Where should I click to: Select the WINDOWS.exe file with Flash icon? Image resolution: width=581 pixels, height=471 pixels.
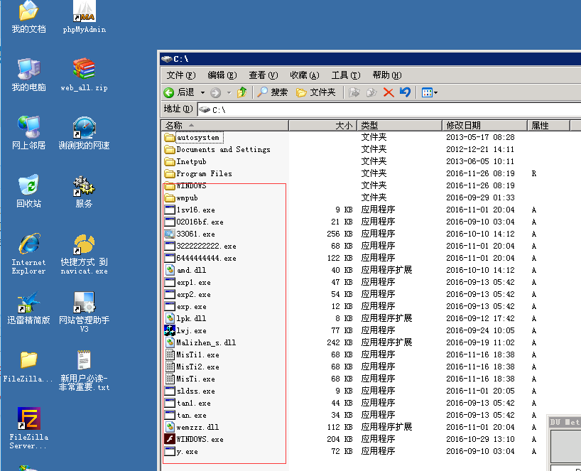coord(199,439)
